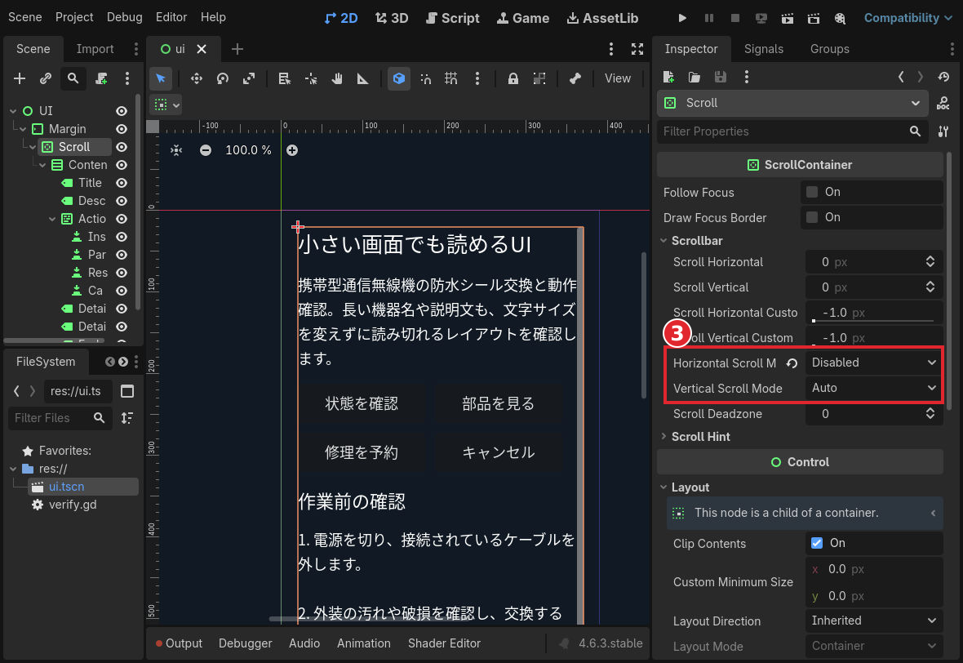Image resolution: width=963 pixels, height=663 pixels.
Task: Select the Select Mode arrow tool
Action: point(161,78)
